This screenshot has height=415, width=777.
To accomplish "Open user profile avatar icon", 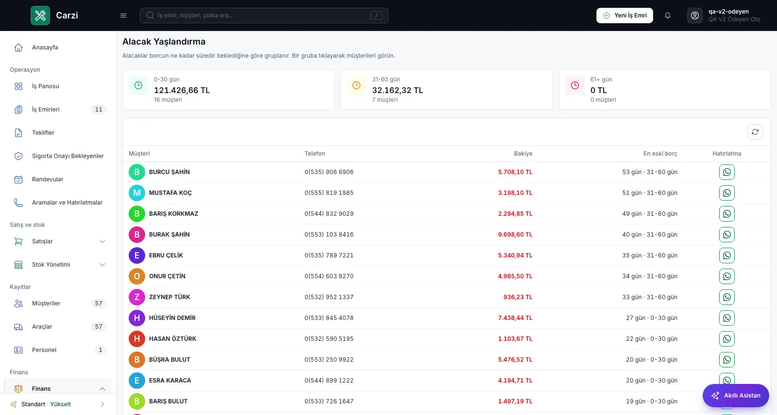I will (x=695, y=16).
